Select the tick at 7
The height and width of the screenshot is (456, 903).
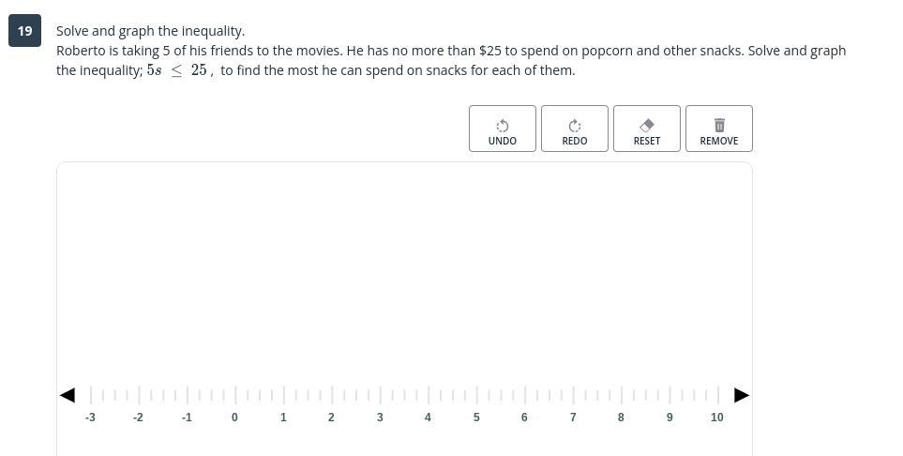click(573, 395)
